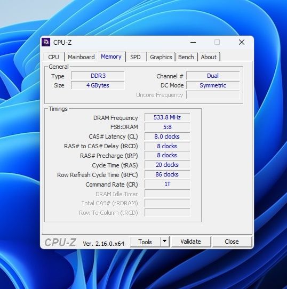Select the Memory tab
This screenshot has height=289, width=287.
111,57
